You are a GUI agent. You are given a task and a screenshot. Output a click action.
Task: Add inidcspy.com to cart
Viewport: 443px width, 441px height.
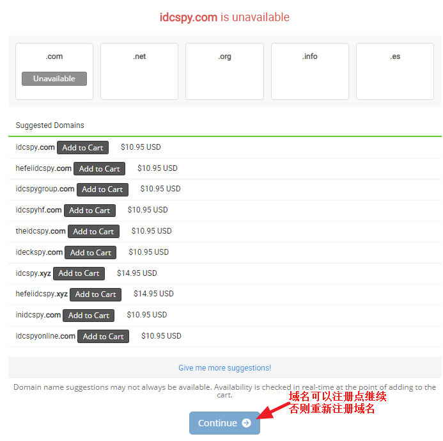[x=88, y=316]
